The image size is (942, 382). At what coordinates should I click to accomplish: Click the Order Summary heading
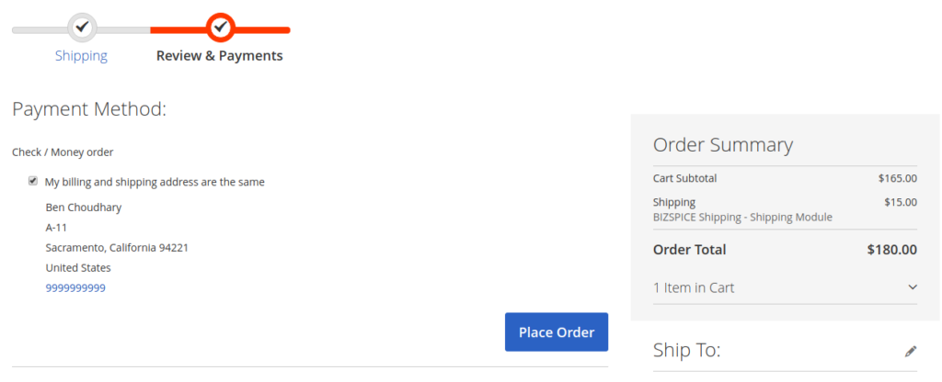(723, 145)
